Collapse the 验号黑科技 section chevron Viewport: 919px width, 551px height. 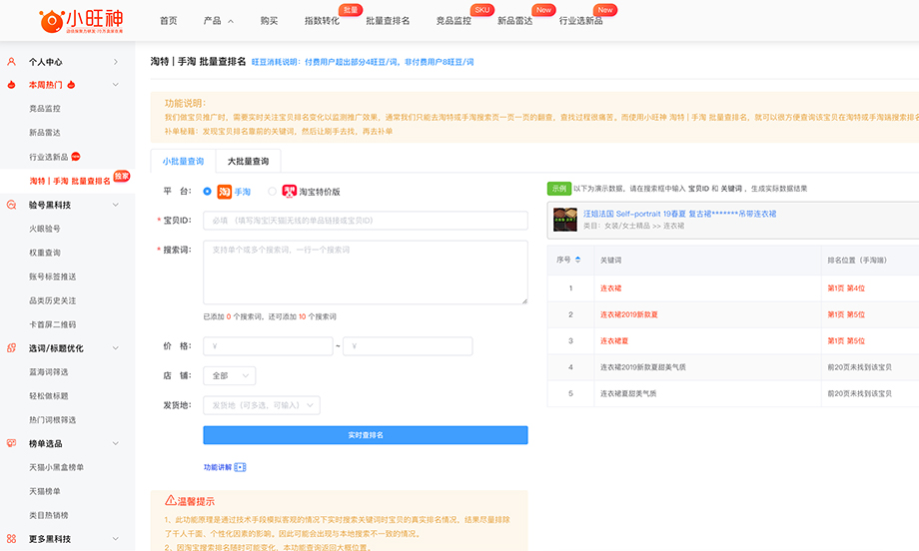pyautogui.click(x=116, y=205)
